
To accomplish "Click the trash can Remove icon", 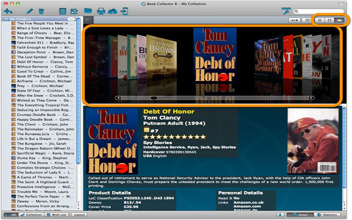I will [41, 11].
